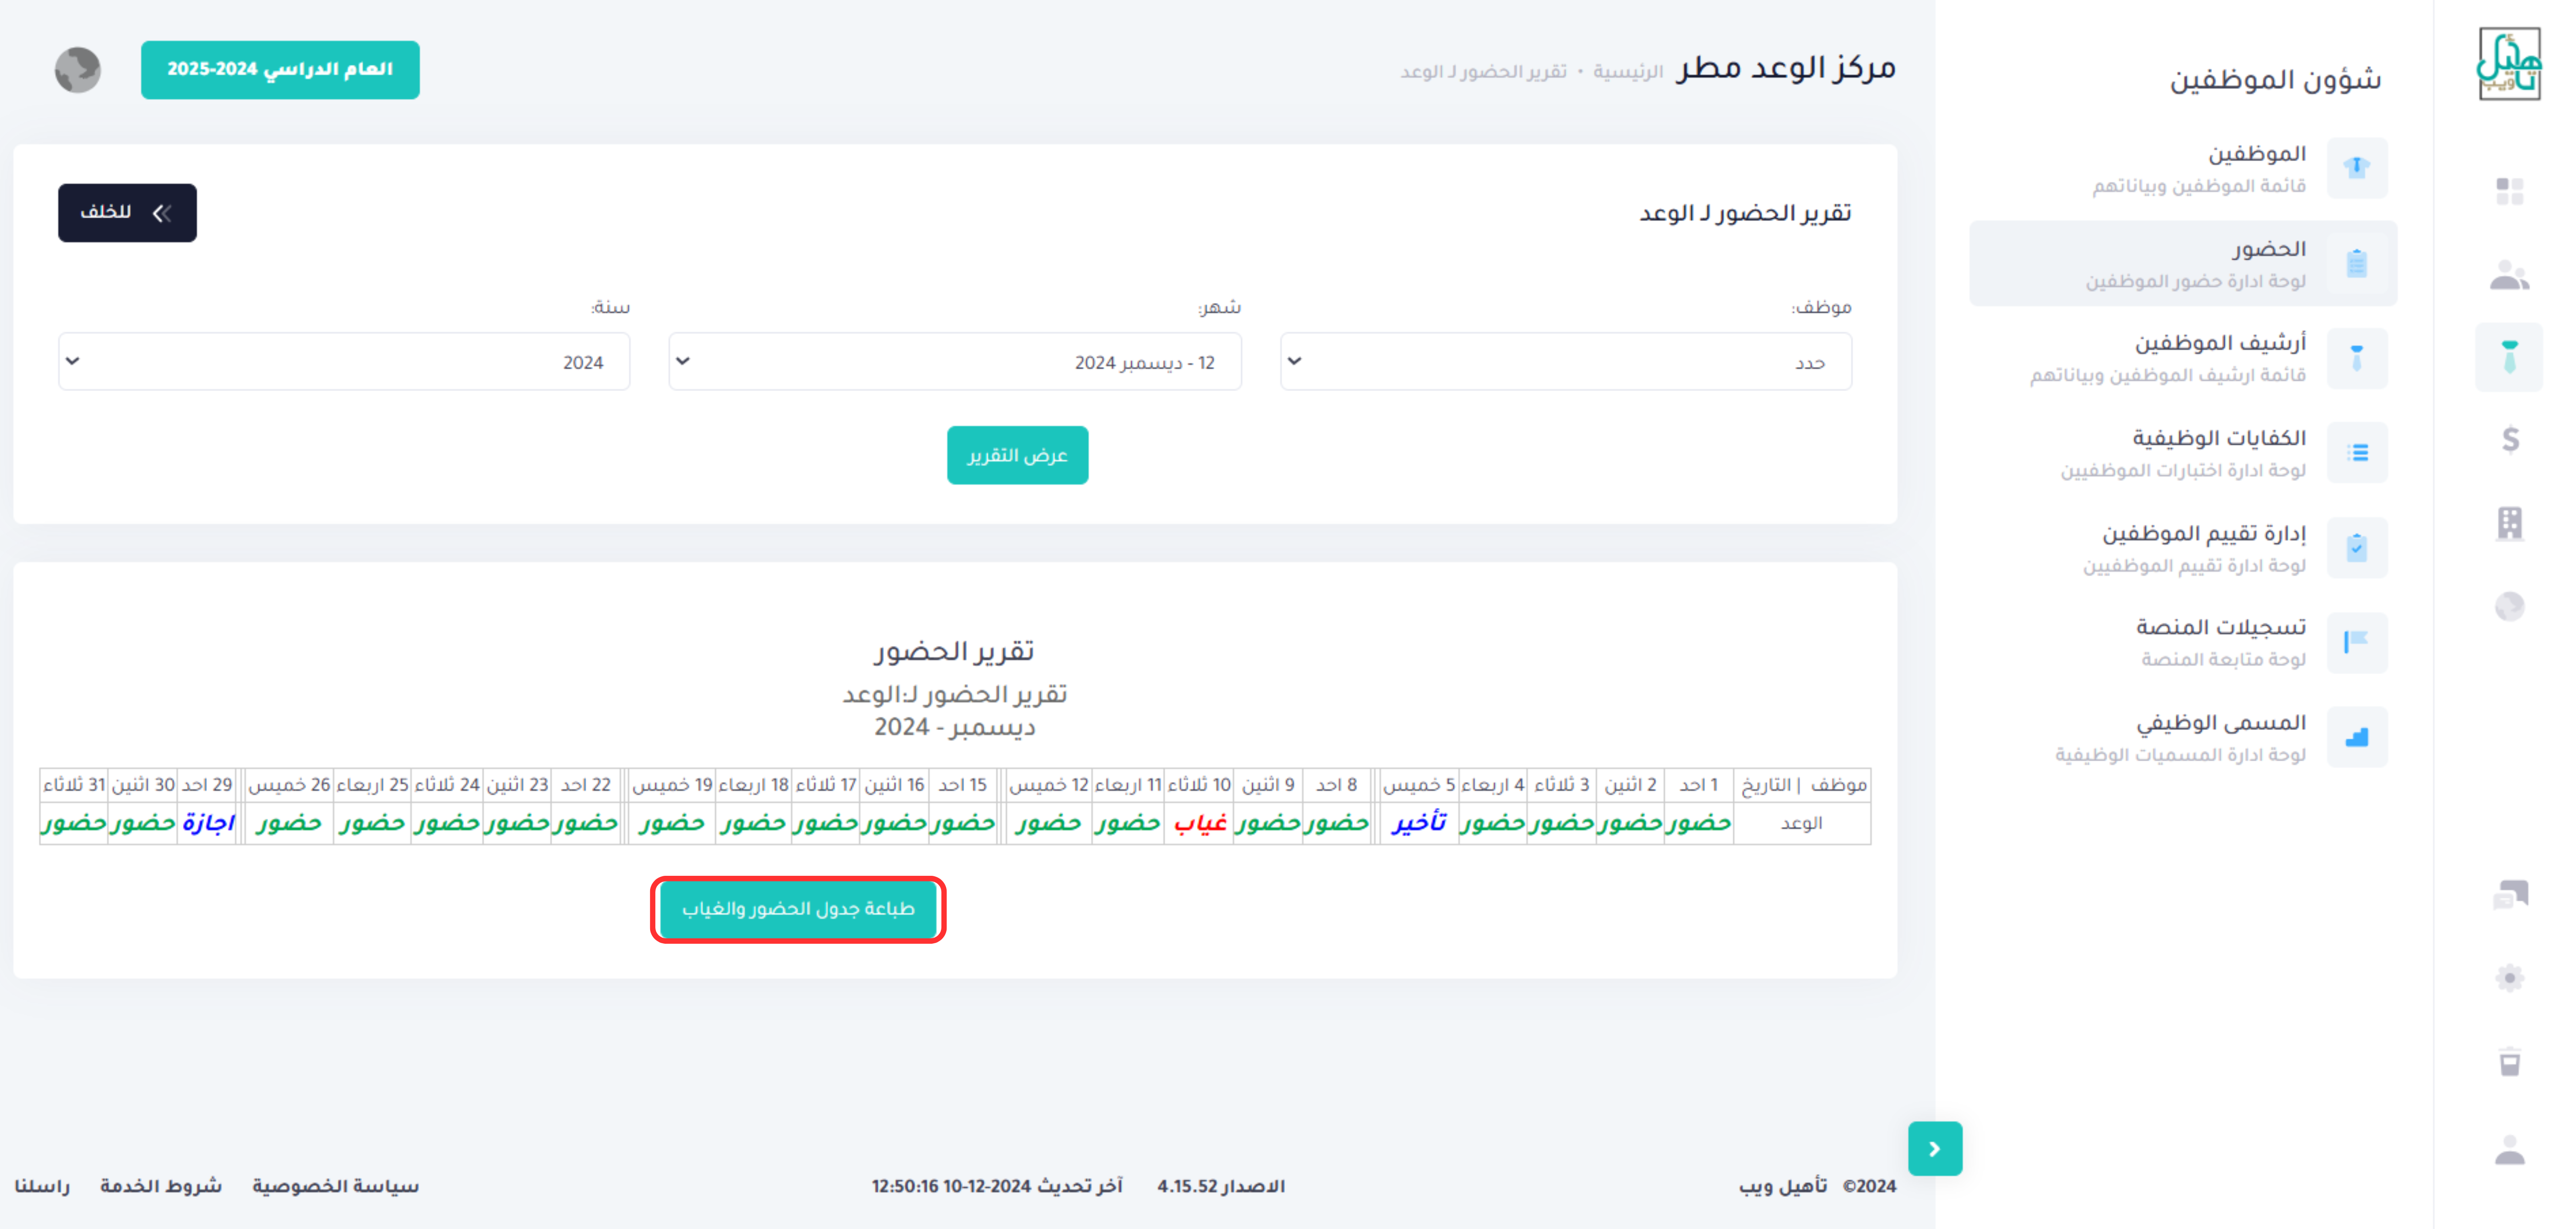Click the الرئيسية breadcrumb link

(x=1627, y=72)
